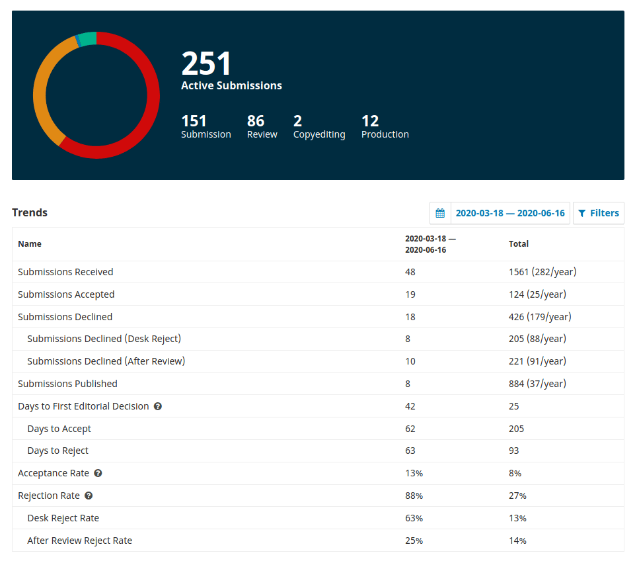This screenshot has width=637, height=565.
Task: Select the 86 Review stage count
Action: point(262,127)
